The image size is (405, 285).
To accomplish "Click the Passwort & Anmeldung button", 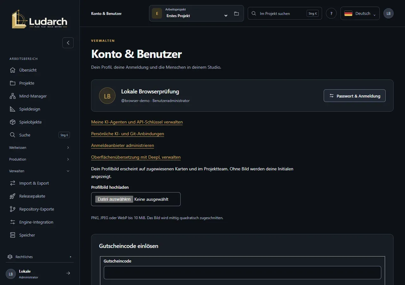I will (x=355, y=96).
